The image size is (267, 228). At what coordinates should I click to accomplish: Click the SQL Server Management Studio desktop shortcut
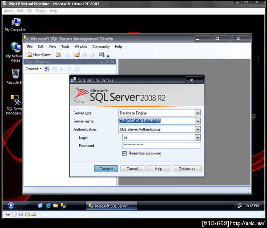pyautogui.click(x=15, y=105)
